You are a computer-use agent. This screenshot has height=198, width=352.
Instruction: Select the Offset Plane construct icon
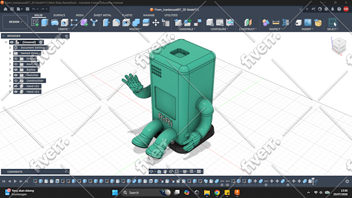pos(248,22)
